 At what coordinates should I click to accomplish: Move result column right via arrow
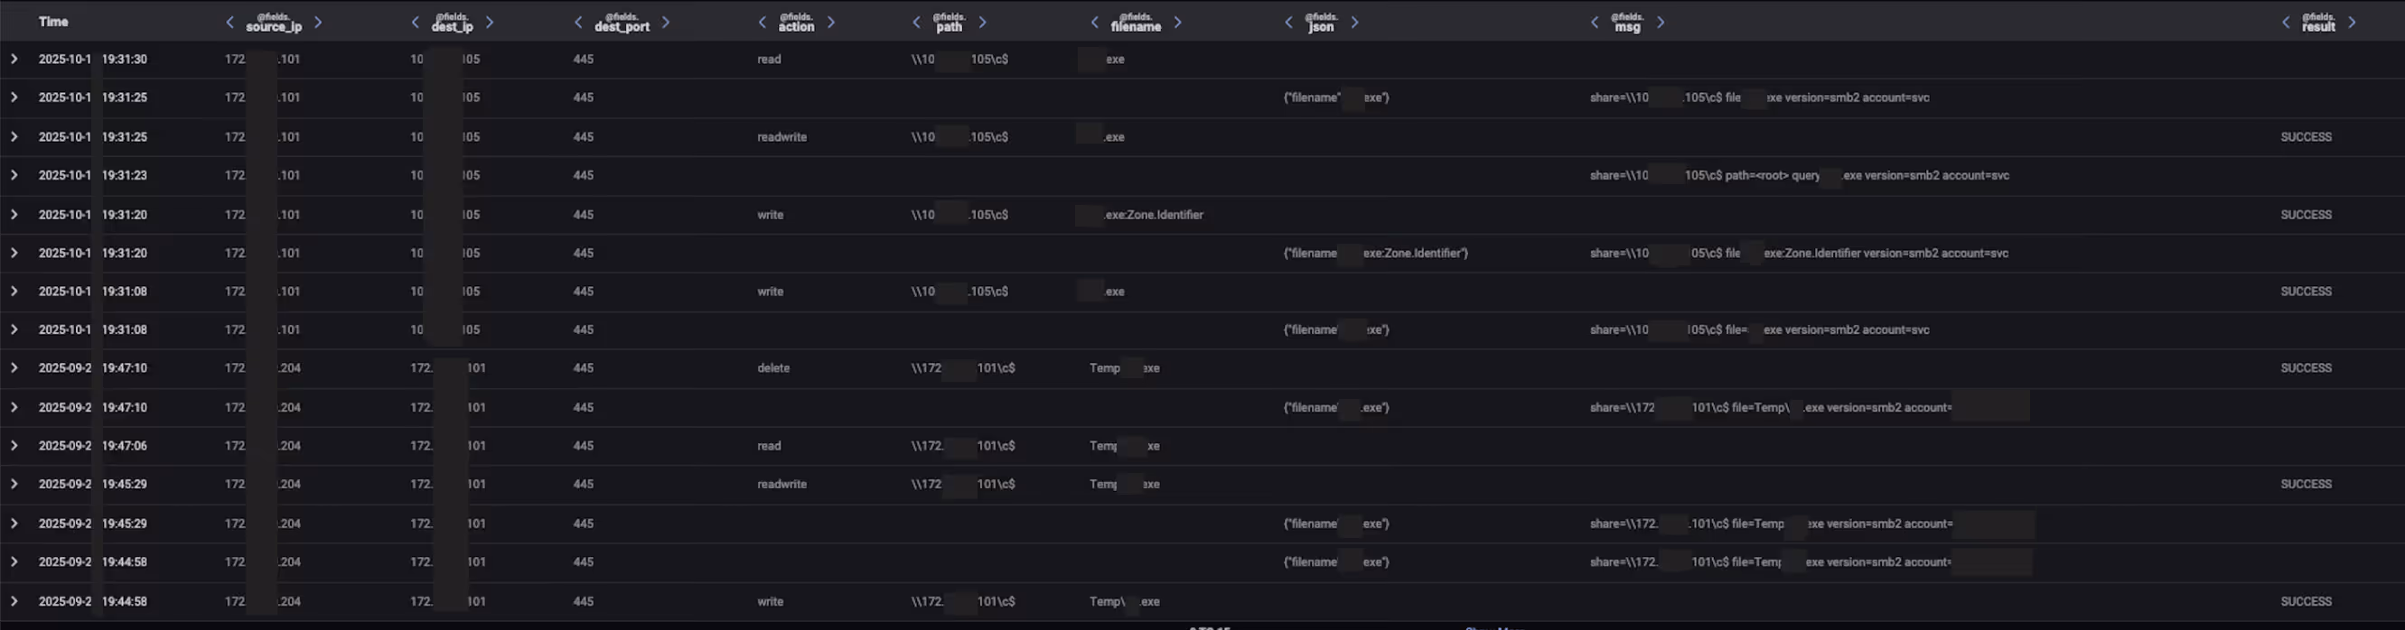point(2352,23)
